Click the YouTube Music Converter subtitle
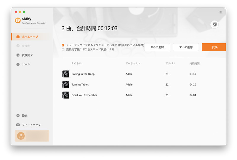The height and width of the screenshot is (160, 237). (34, 23)
